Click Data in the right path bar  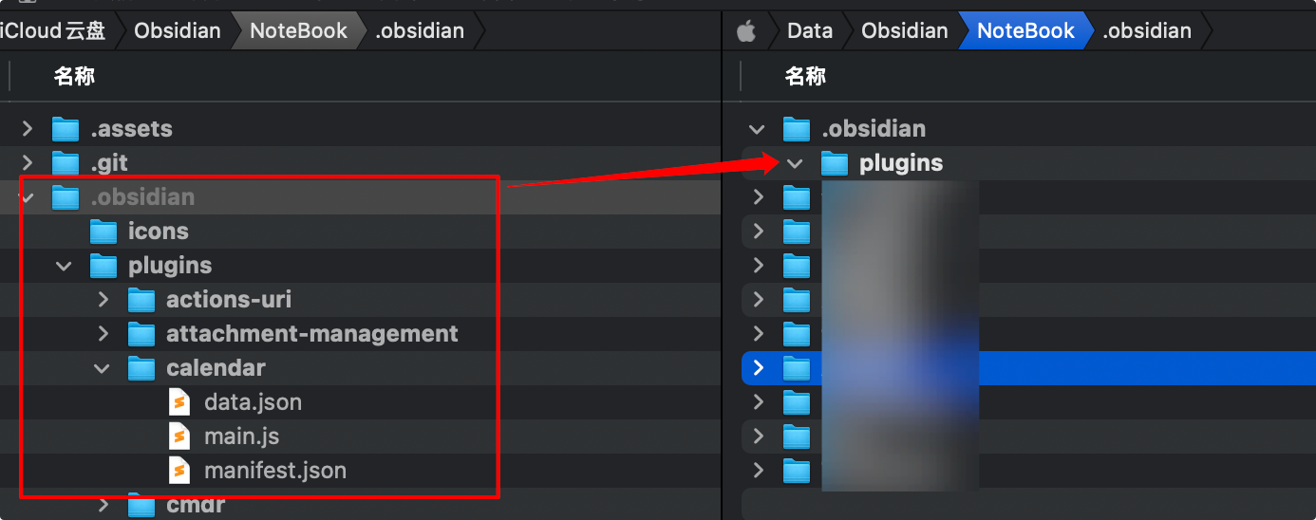tap(809, 31)
